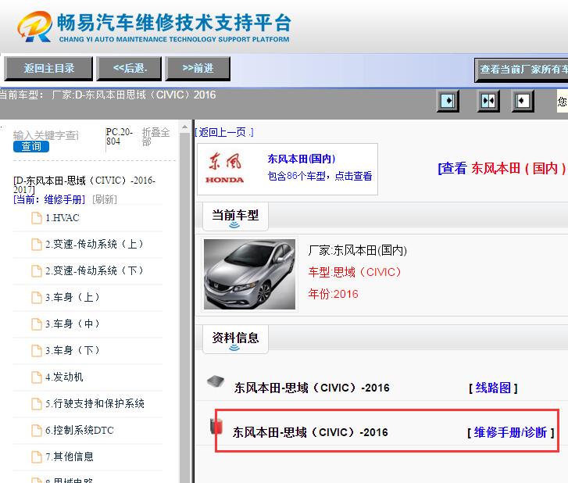The image size is (568, 483).
Task: Select the 资料信息 tab
Action: [x=235, y=338]
